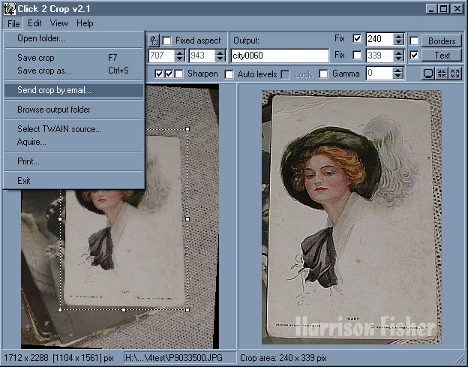
Task: Decrease the 943 value with down arrow
Action: (220, 59)
